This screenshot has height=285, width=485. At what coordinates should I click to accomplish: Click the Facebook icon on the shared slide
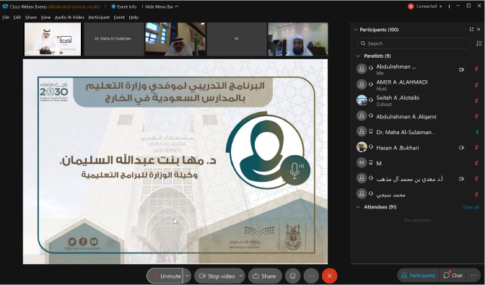pyautogui.click(x=83, y=242)
